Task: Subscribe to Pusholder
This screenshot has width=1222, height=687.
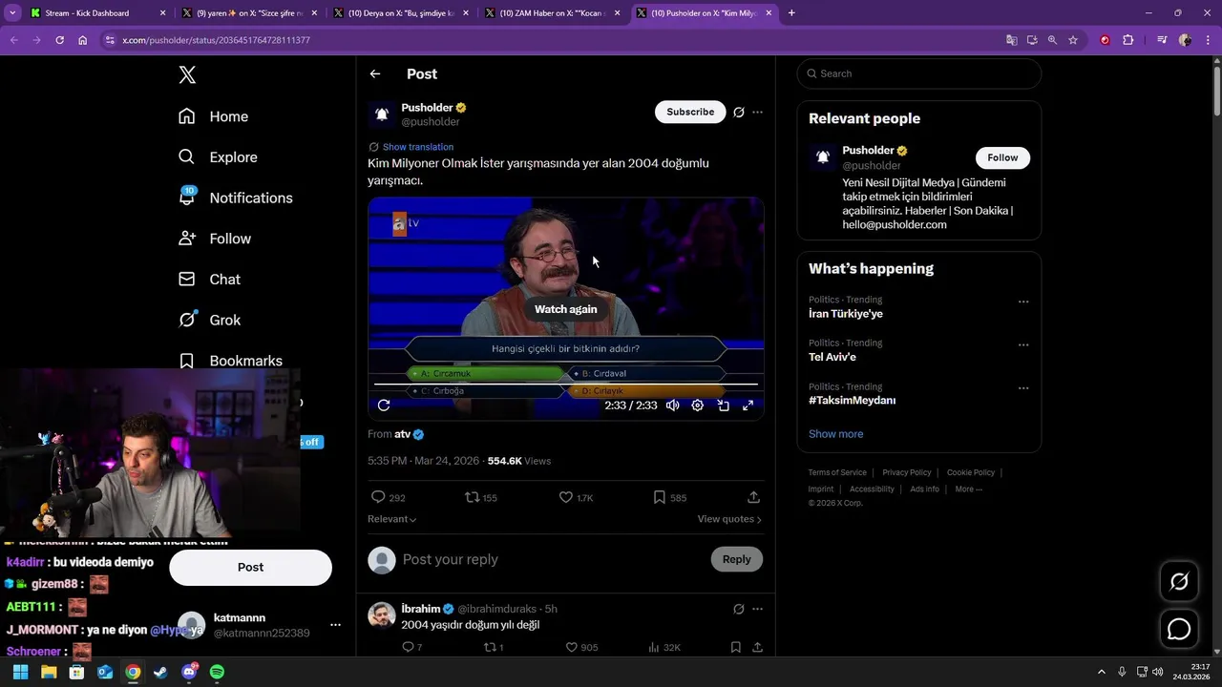Action: [x=690, y=112]
